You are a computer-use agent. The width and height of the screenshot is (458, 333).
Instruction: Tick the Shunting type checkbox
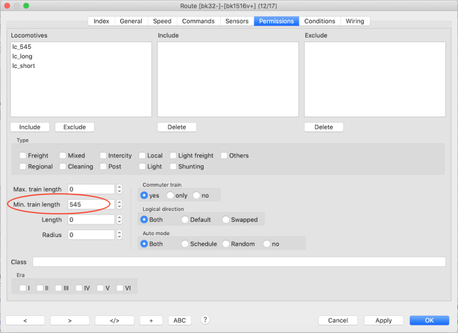pos(173,166)
